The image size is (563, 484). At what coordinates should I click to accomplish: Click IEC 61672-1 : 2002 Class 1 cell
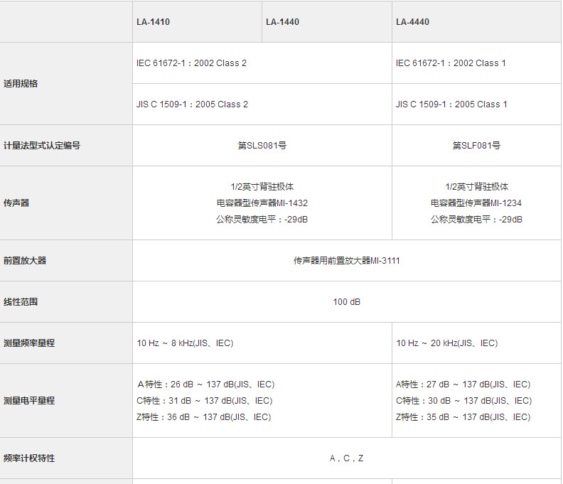click(x=476, y=63)
